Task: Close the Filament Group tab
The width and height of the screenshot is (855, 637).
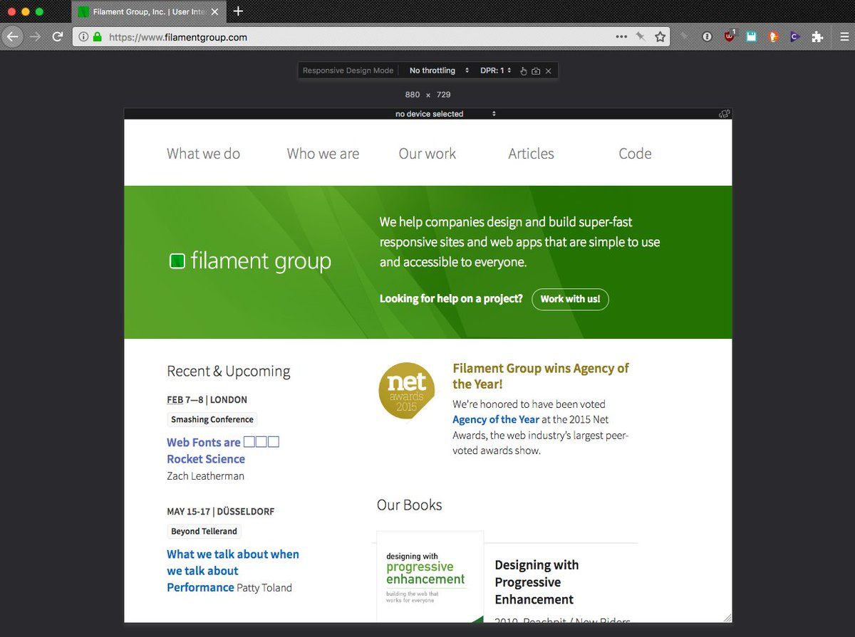Action: coord(214,12)
